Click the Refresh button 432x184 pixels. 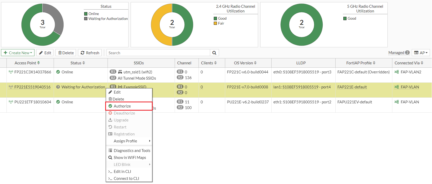click(x=90, y=53)
